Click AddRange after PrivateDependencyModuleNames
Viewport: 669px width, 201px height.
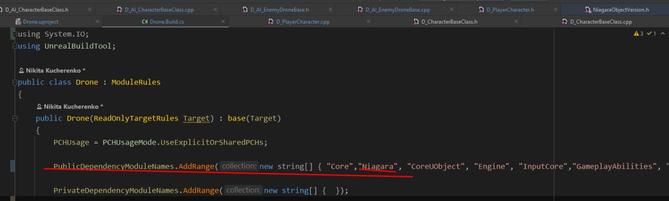click(201, 191)
